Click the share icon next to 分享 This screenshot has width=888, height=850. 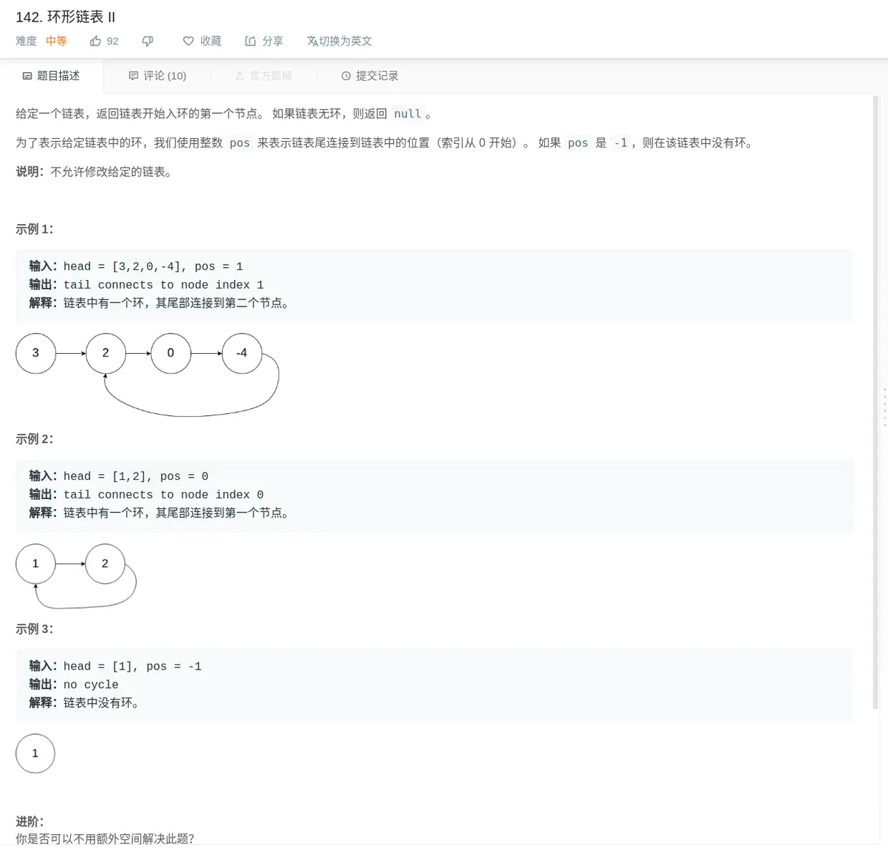[x=250, y=42]
